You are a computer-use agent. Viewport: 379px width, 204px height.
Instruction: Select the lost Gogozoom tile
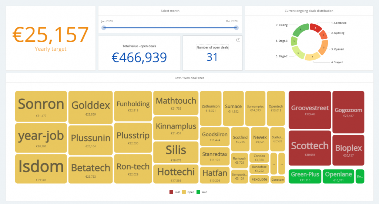(x=348, y=112)
